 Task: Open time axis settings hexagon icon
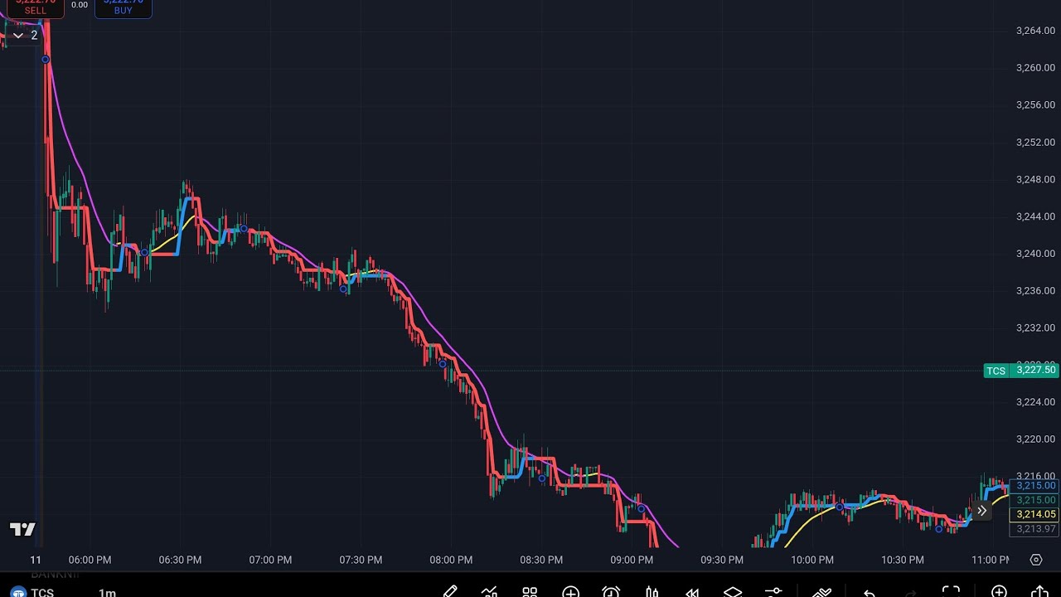point(1036,560)
